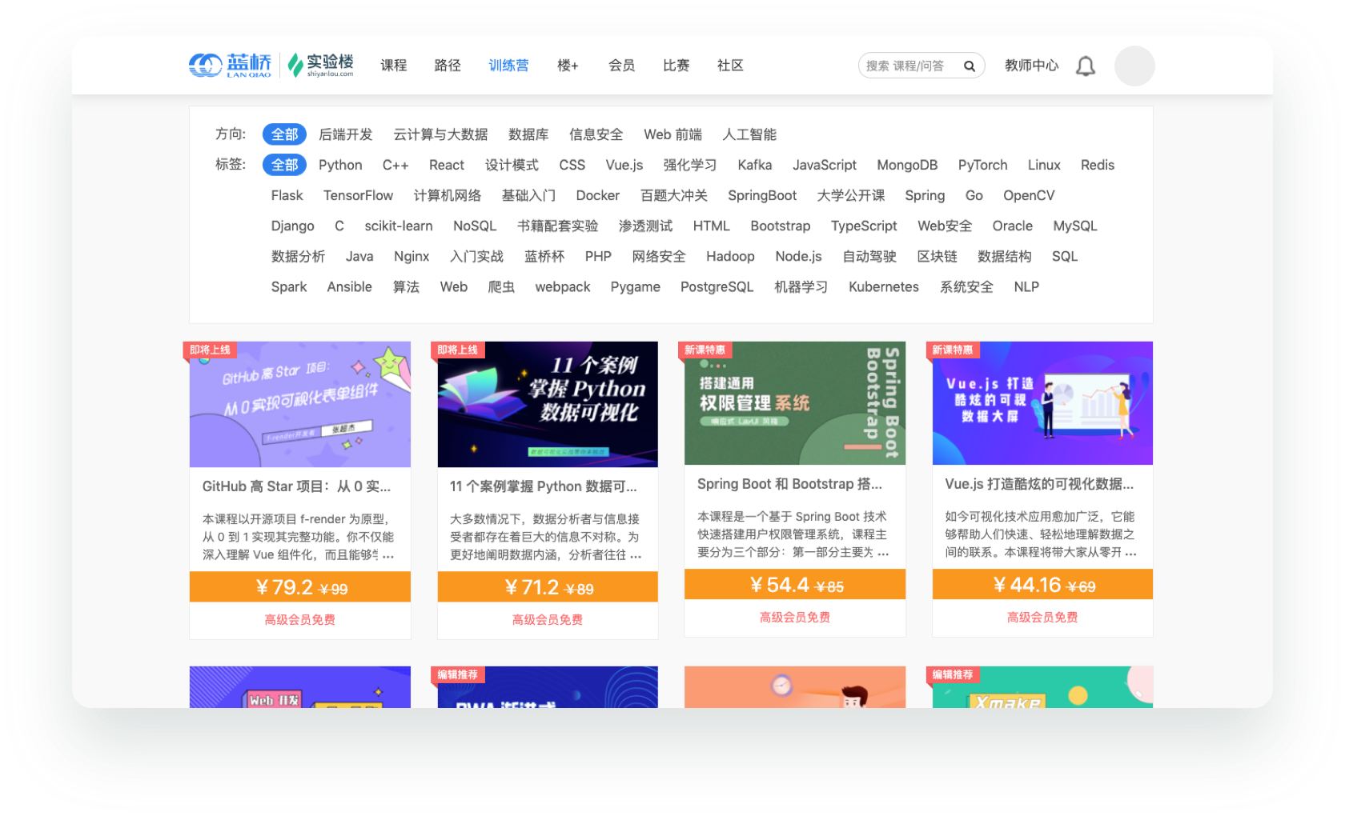
Task: Click 高级会员免费 under the Vue.js course
Action: point(1042,618)
